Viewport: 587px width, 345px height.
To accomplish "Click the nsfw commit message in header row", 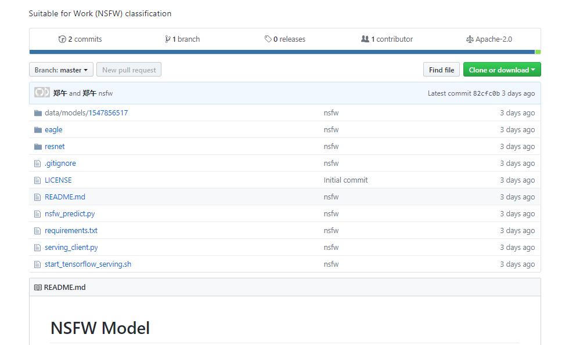I will click(106, 93).
